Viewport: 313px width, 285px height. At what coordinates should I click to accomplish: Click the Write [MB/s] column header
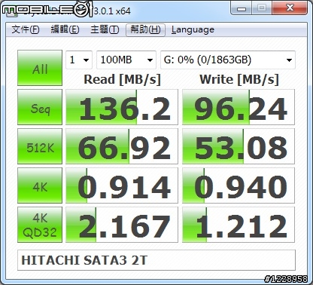(239, 79)
